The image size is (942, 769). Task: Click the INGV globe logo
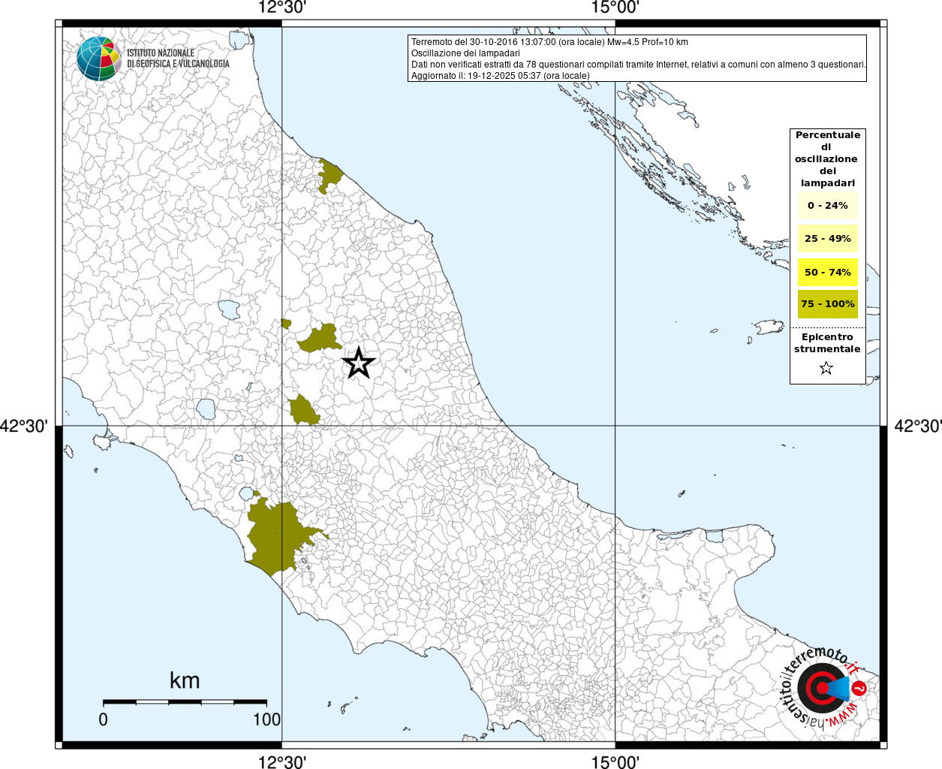tap(98, 59)
